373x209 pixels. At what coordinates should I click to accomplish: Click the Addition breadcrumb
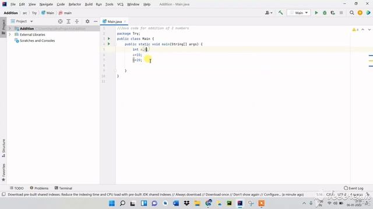tap(10, 13)
